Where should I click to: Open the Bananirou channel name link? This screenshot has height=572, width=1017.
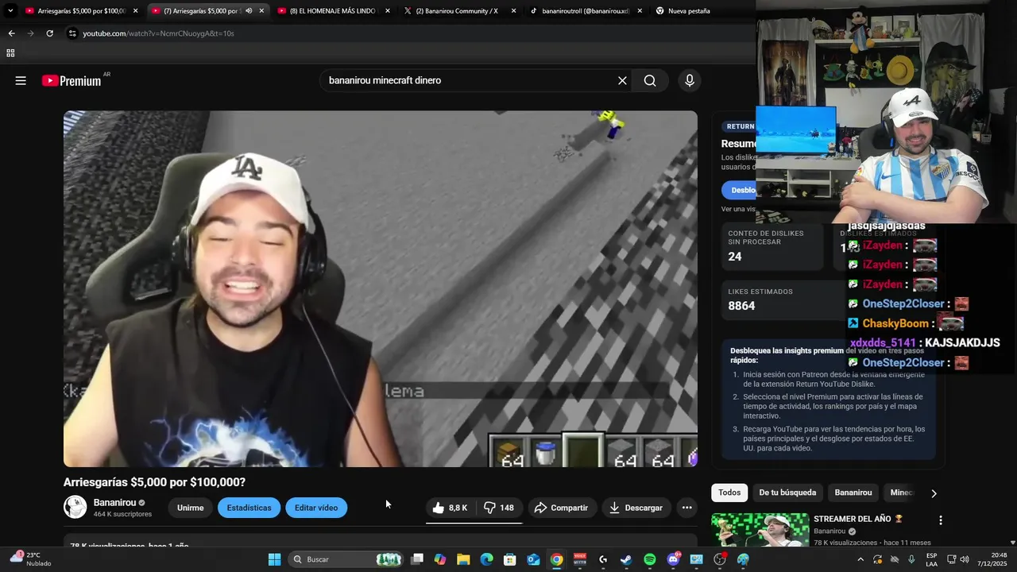(114, 503)
